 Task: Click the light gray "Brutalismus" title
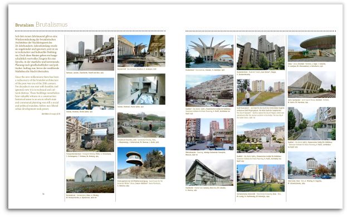tap(51, 24)
